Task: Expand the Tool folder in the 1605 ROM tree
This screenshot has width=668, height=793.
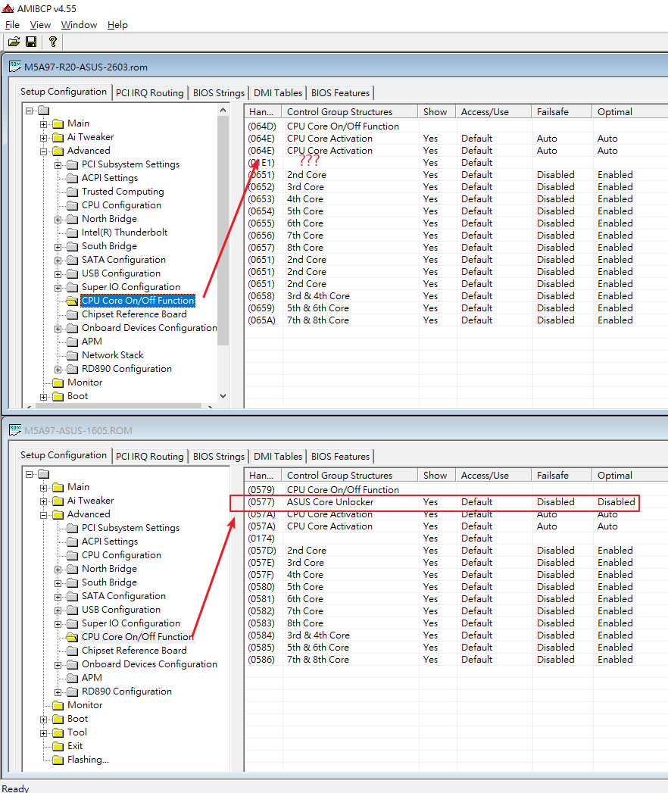Action: [x=43, y=733]
